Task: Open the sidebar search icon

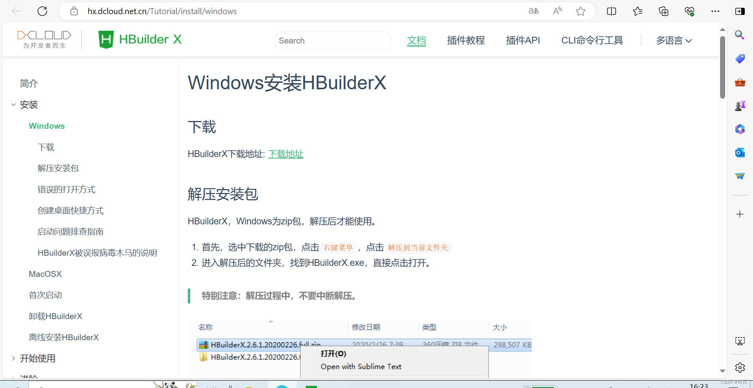Action: [740, 35]
